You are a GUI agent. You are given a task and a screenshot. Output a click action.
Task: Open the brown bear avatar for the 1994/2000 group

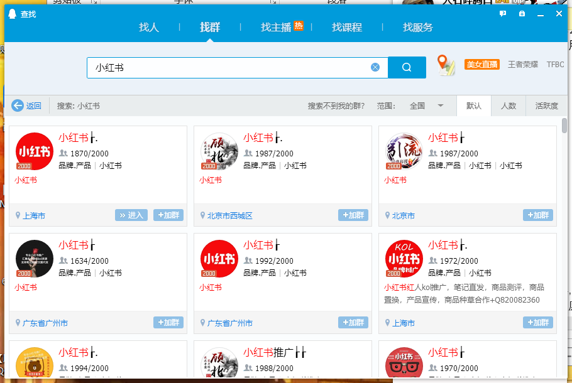[35, 363]
